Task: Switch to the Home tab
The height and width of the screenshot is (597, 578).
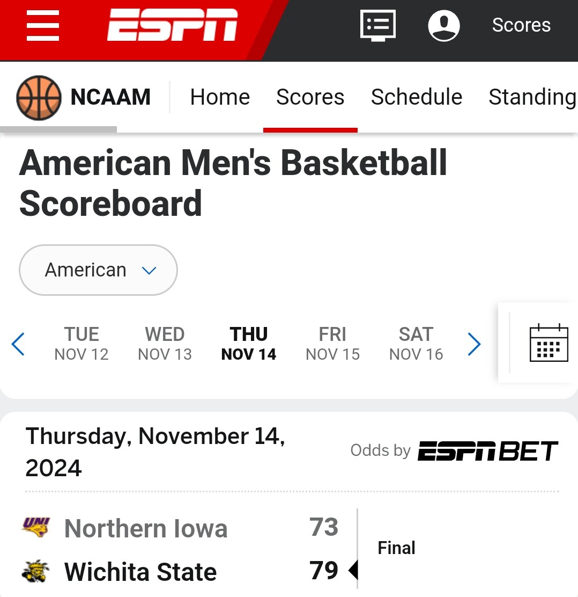Action: coord(220,97)
